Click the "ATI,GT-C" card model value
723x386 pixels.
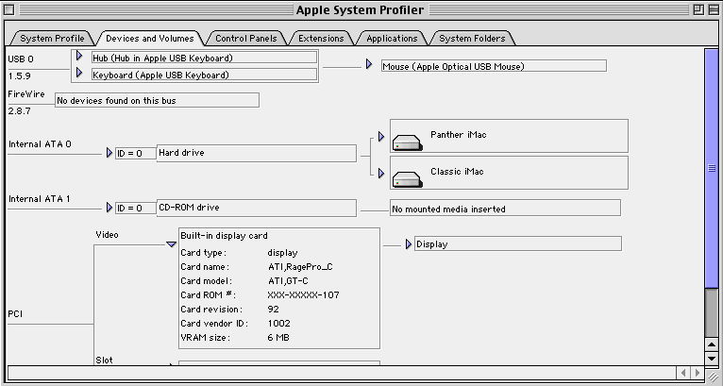click(288, 281)
